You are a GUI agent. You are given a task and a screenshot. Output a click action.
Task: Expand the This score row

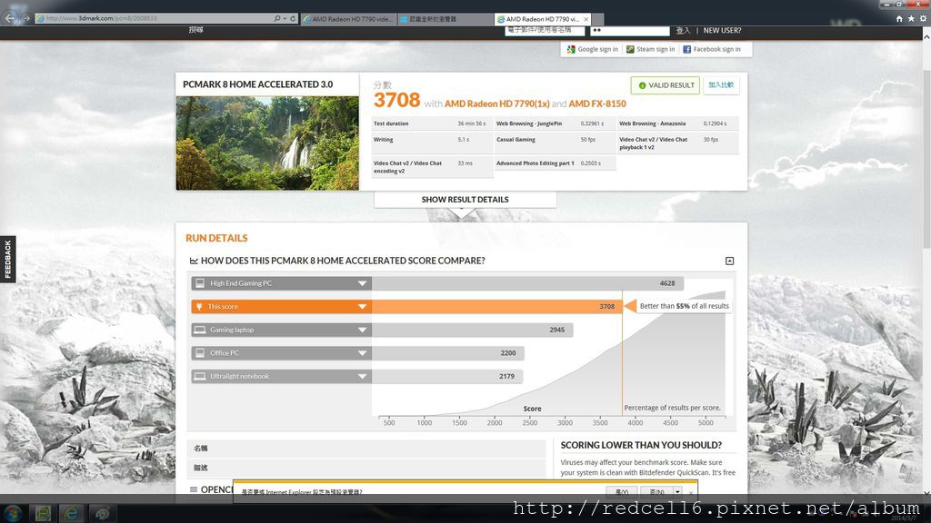pos(362,307)
